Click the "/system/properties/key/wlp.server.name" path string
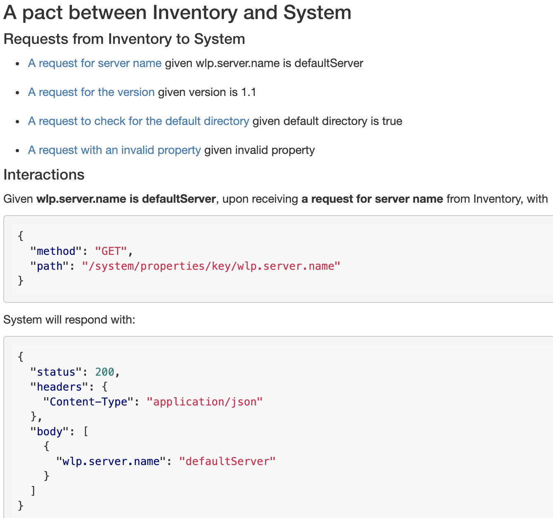Image resolution: width=553 pixels, height=518 pixels. (x=211, y=266)
